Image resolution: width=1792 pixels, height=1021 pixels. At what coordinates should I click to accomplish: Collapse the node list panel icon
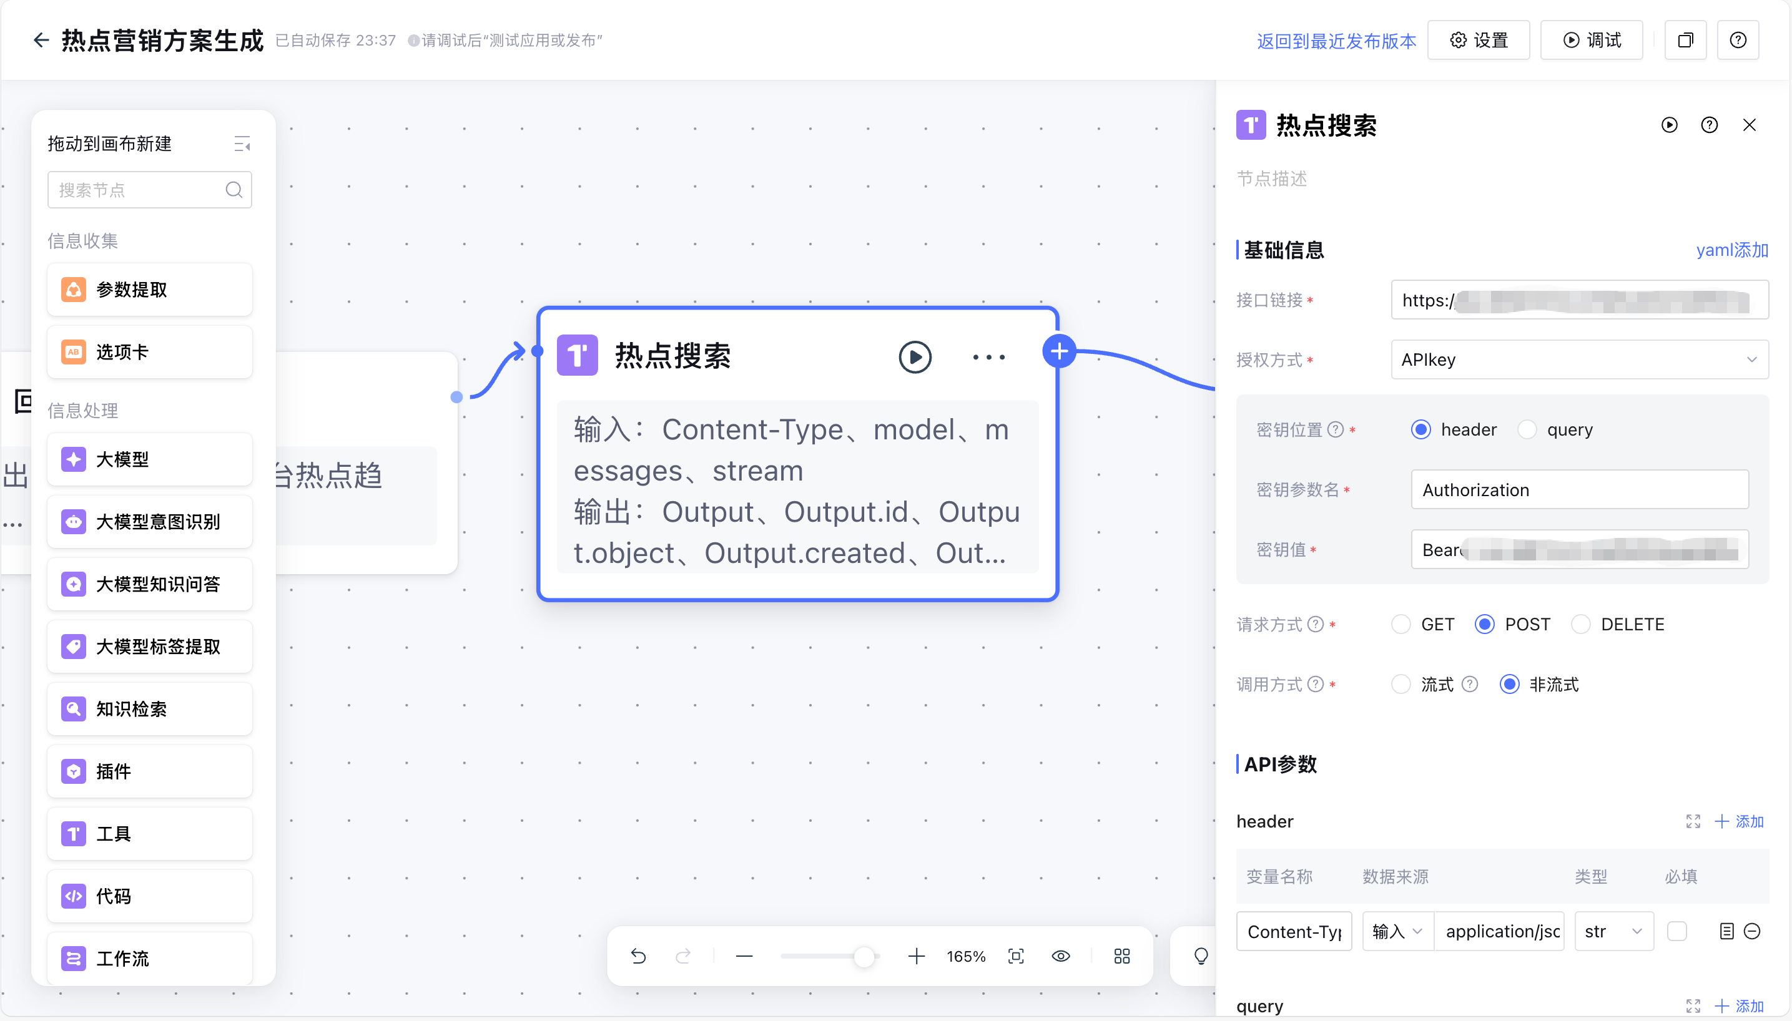[242, 144]
